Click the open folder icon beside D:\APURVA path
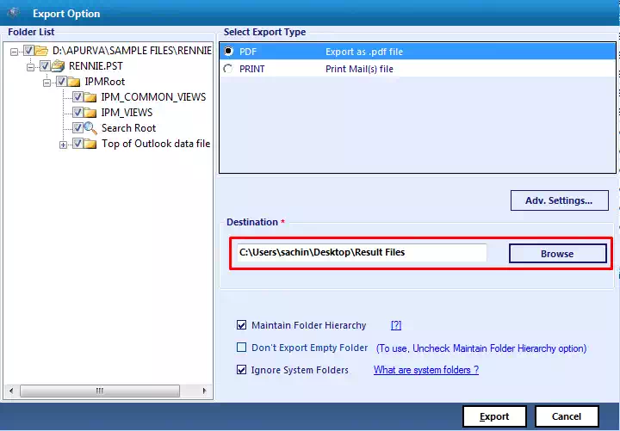 tap(41, 51)
